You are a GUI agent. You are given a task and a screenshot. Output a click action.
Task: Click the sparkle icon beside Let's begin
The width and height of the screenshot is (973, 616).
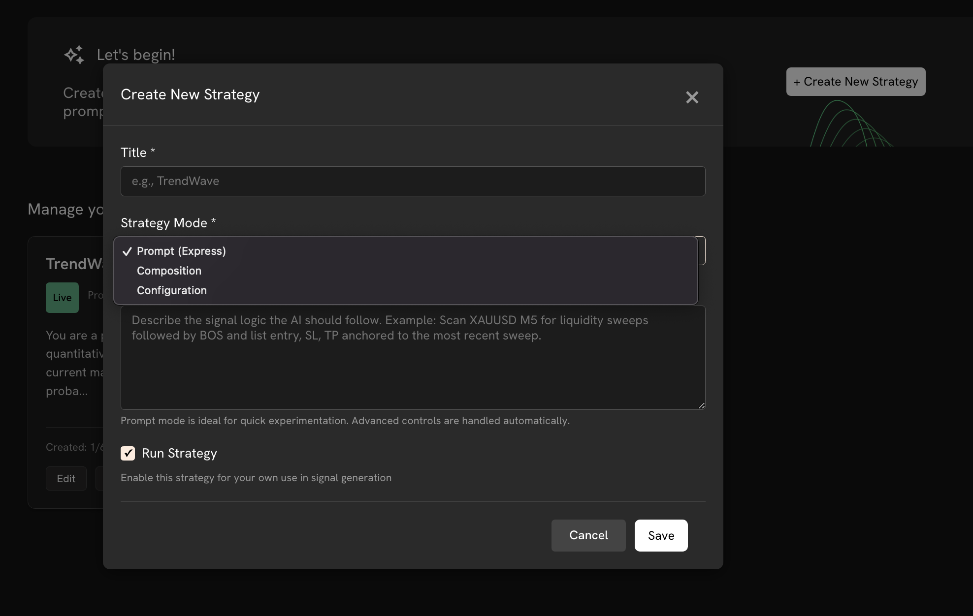coord(74,55)
